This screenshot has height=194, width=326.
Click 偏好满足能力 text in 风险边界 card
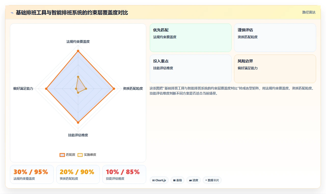click(248, 68)
